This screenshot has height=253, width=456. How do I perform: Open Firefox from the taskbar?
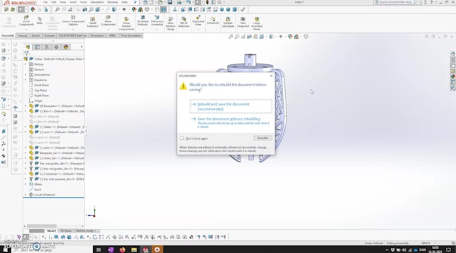[122, 250]
